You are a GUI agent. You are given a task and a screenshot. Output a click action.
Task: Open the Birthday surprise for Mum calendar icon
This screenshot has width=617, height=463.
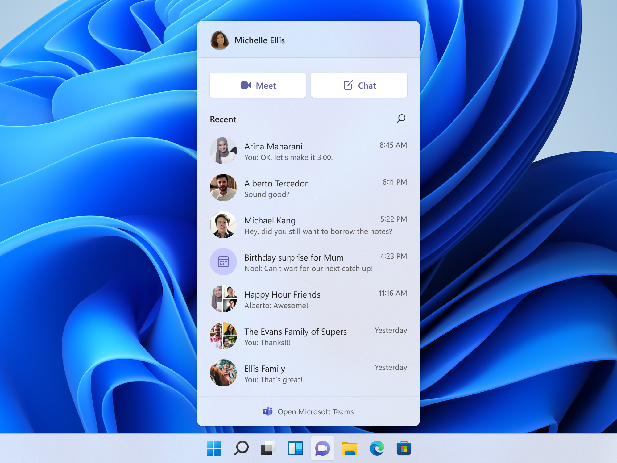pos(223,261)
